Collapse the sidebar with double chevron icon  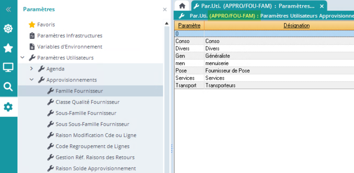coord(8,10)
